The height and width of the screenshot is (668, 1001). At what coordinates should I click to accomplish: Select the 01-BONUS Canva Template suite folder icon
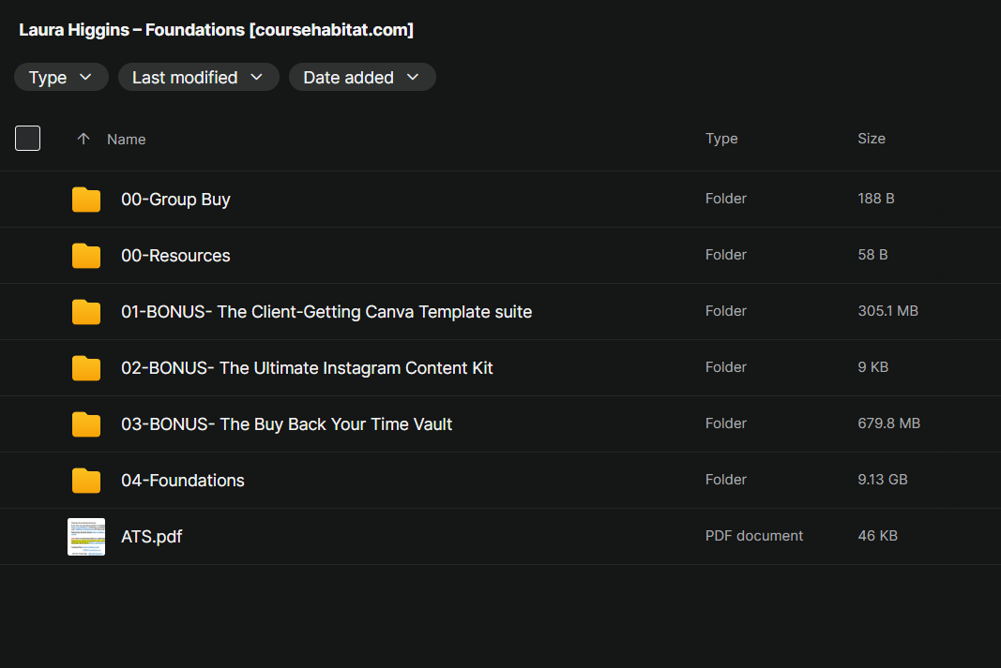pyautogui.click(x=86, y=312)
